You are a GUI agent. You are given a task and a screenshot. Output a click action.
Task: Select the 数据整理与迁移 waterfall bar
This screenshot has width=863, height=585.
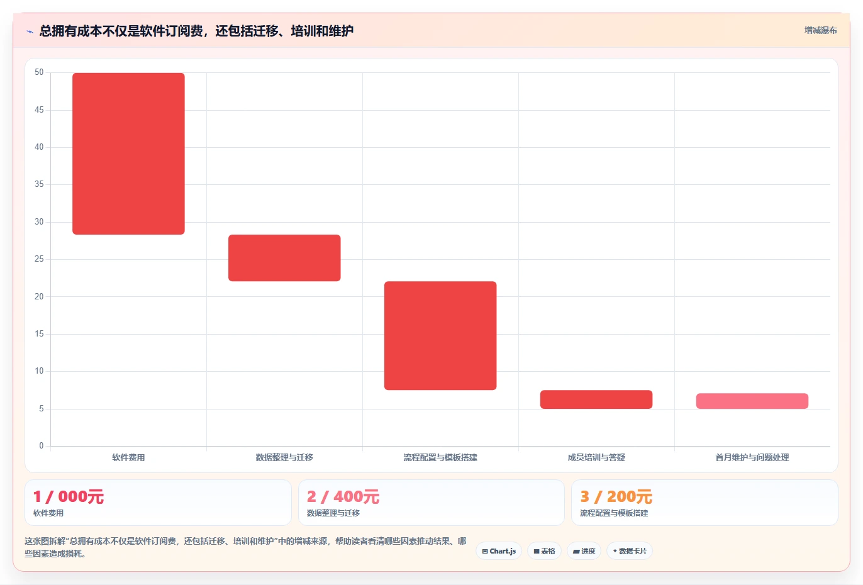(x=284, y=258)
